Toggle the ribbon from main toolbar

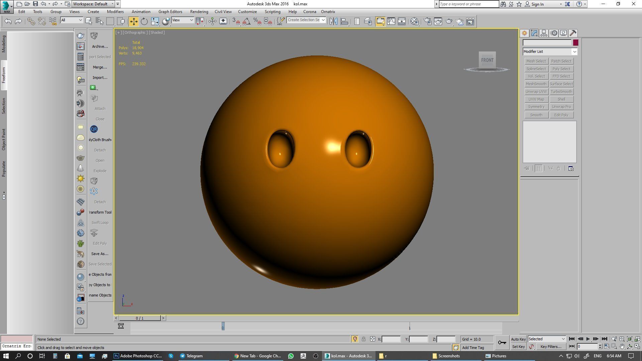[x=380, y=21]
